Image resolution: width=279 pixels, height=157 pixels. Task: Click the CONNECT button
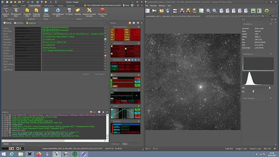click(x=86, y=74)
